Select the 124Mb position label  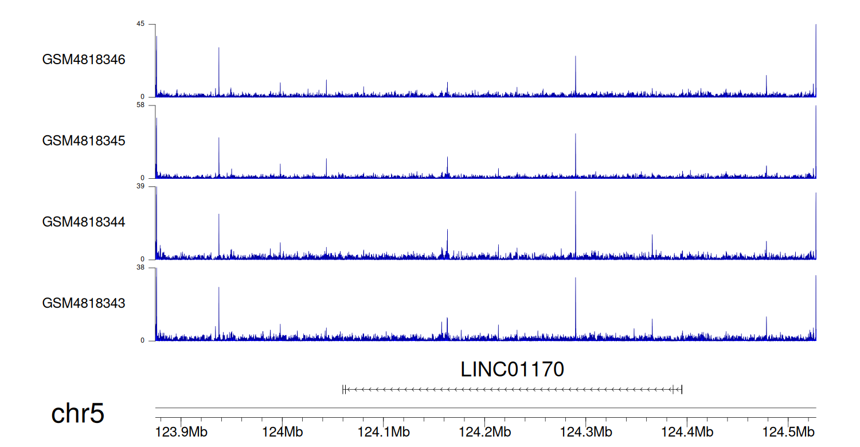282,432
